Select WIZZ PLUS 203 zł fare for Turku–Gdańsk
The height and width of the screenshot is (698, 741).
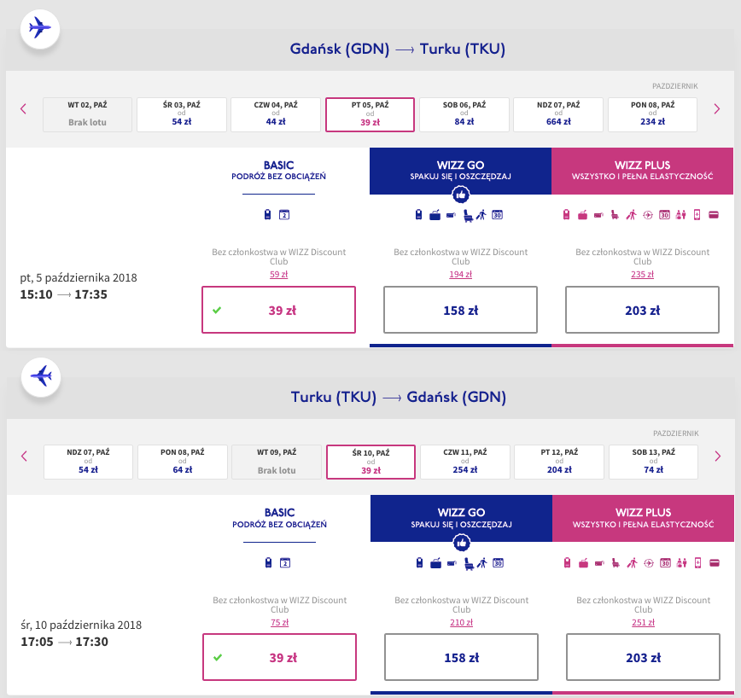pyautogui.click(x=644, y=657)
